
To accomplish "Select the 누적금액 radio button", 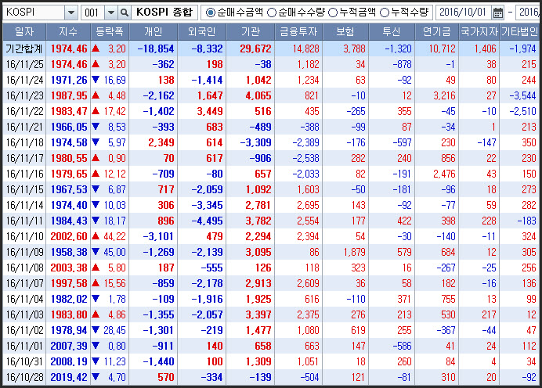I will pos(333,13).
